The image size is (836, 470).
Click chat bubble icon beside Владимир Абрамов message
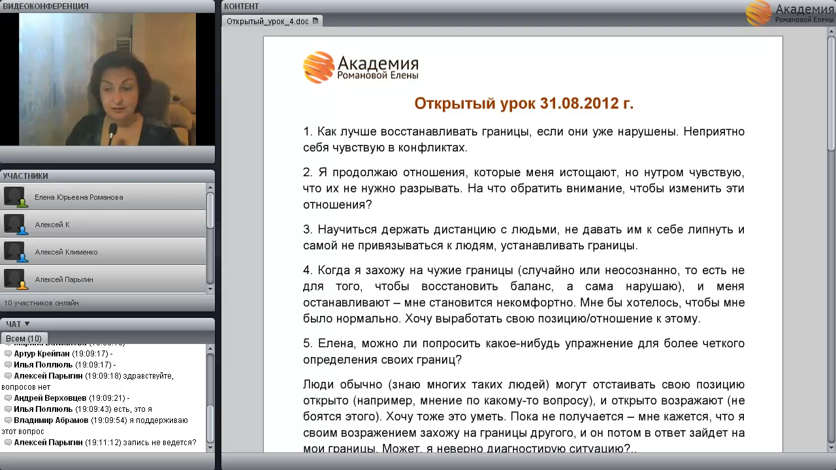[8, 420]
